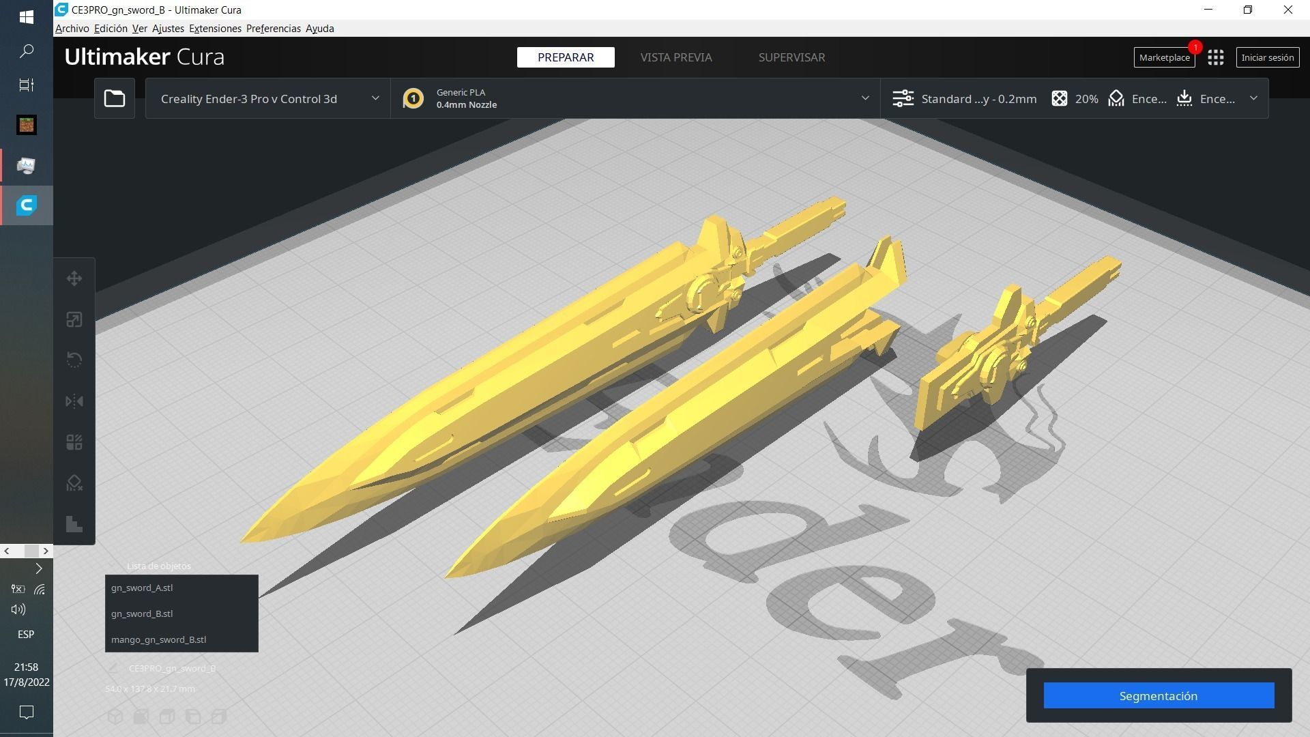Collapse the Lista de objetos panel
This screenshot has height=737, width=1310.
158,566
